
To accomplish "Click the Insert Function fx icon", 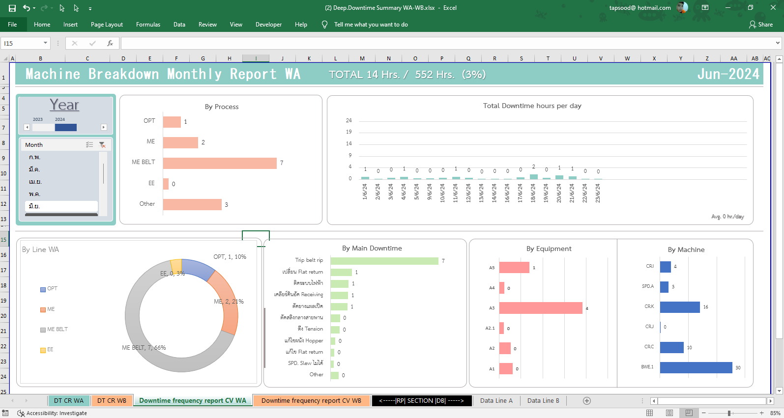I will [x=110, y=43].
